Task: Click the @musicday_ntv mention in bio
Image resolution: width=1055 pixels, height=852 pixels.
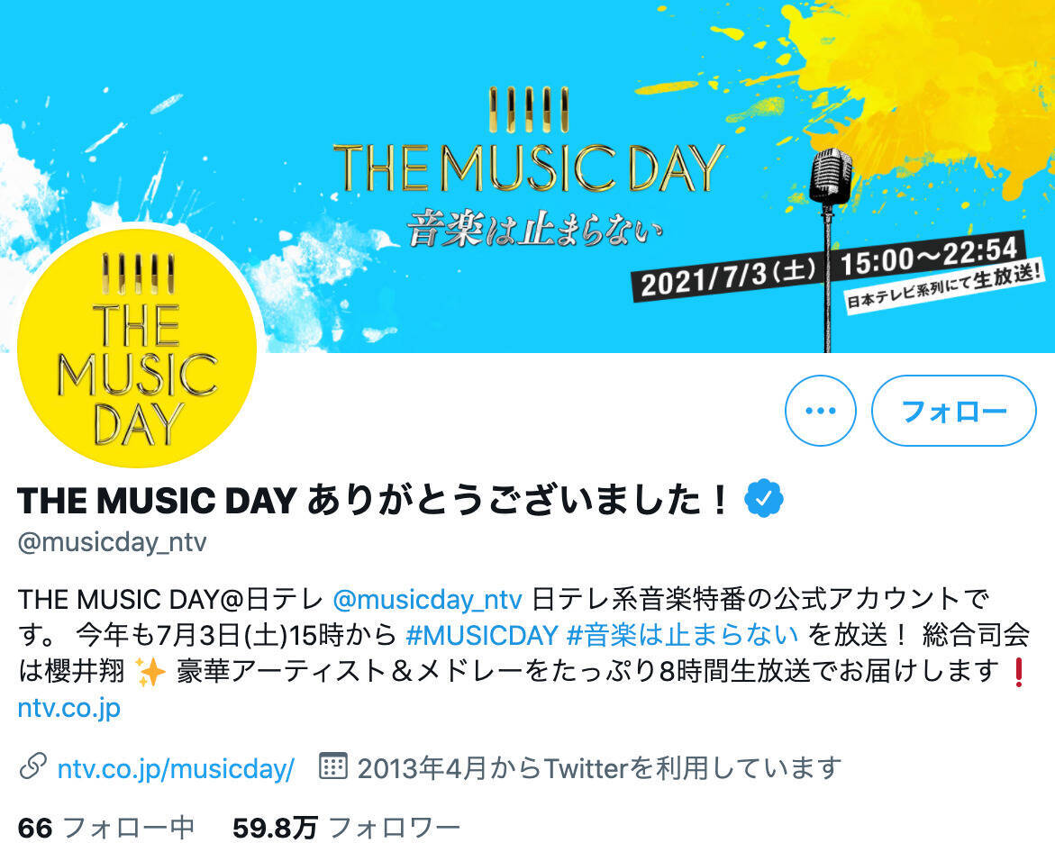Action: (427, 599)
